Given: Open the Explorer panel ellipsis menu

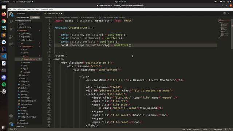Looking at the screenshot, I should pos(39,13).
